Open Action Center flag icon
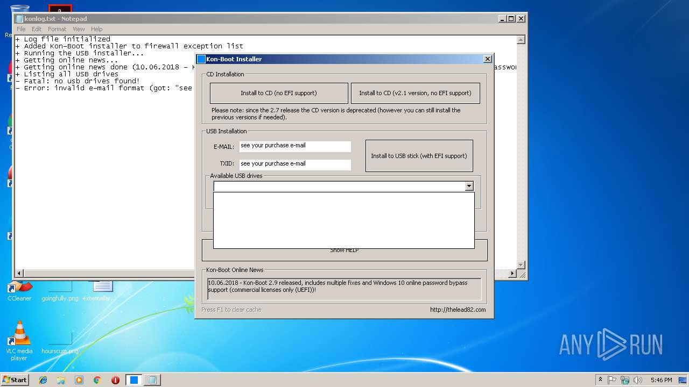 [x=612, y=380]
